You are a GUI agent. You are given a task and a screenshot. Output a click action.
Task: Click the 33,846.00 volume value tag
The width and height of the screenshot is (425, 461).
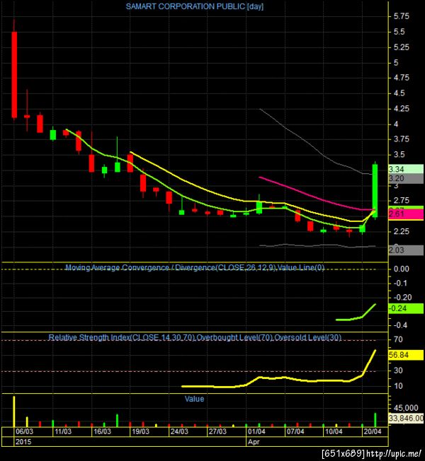tap(406, 418)
